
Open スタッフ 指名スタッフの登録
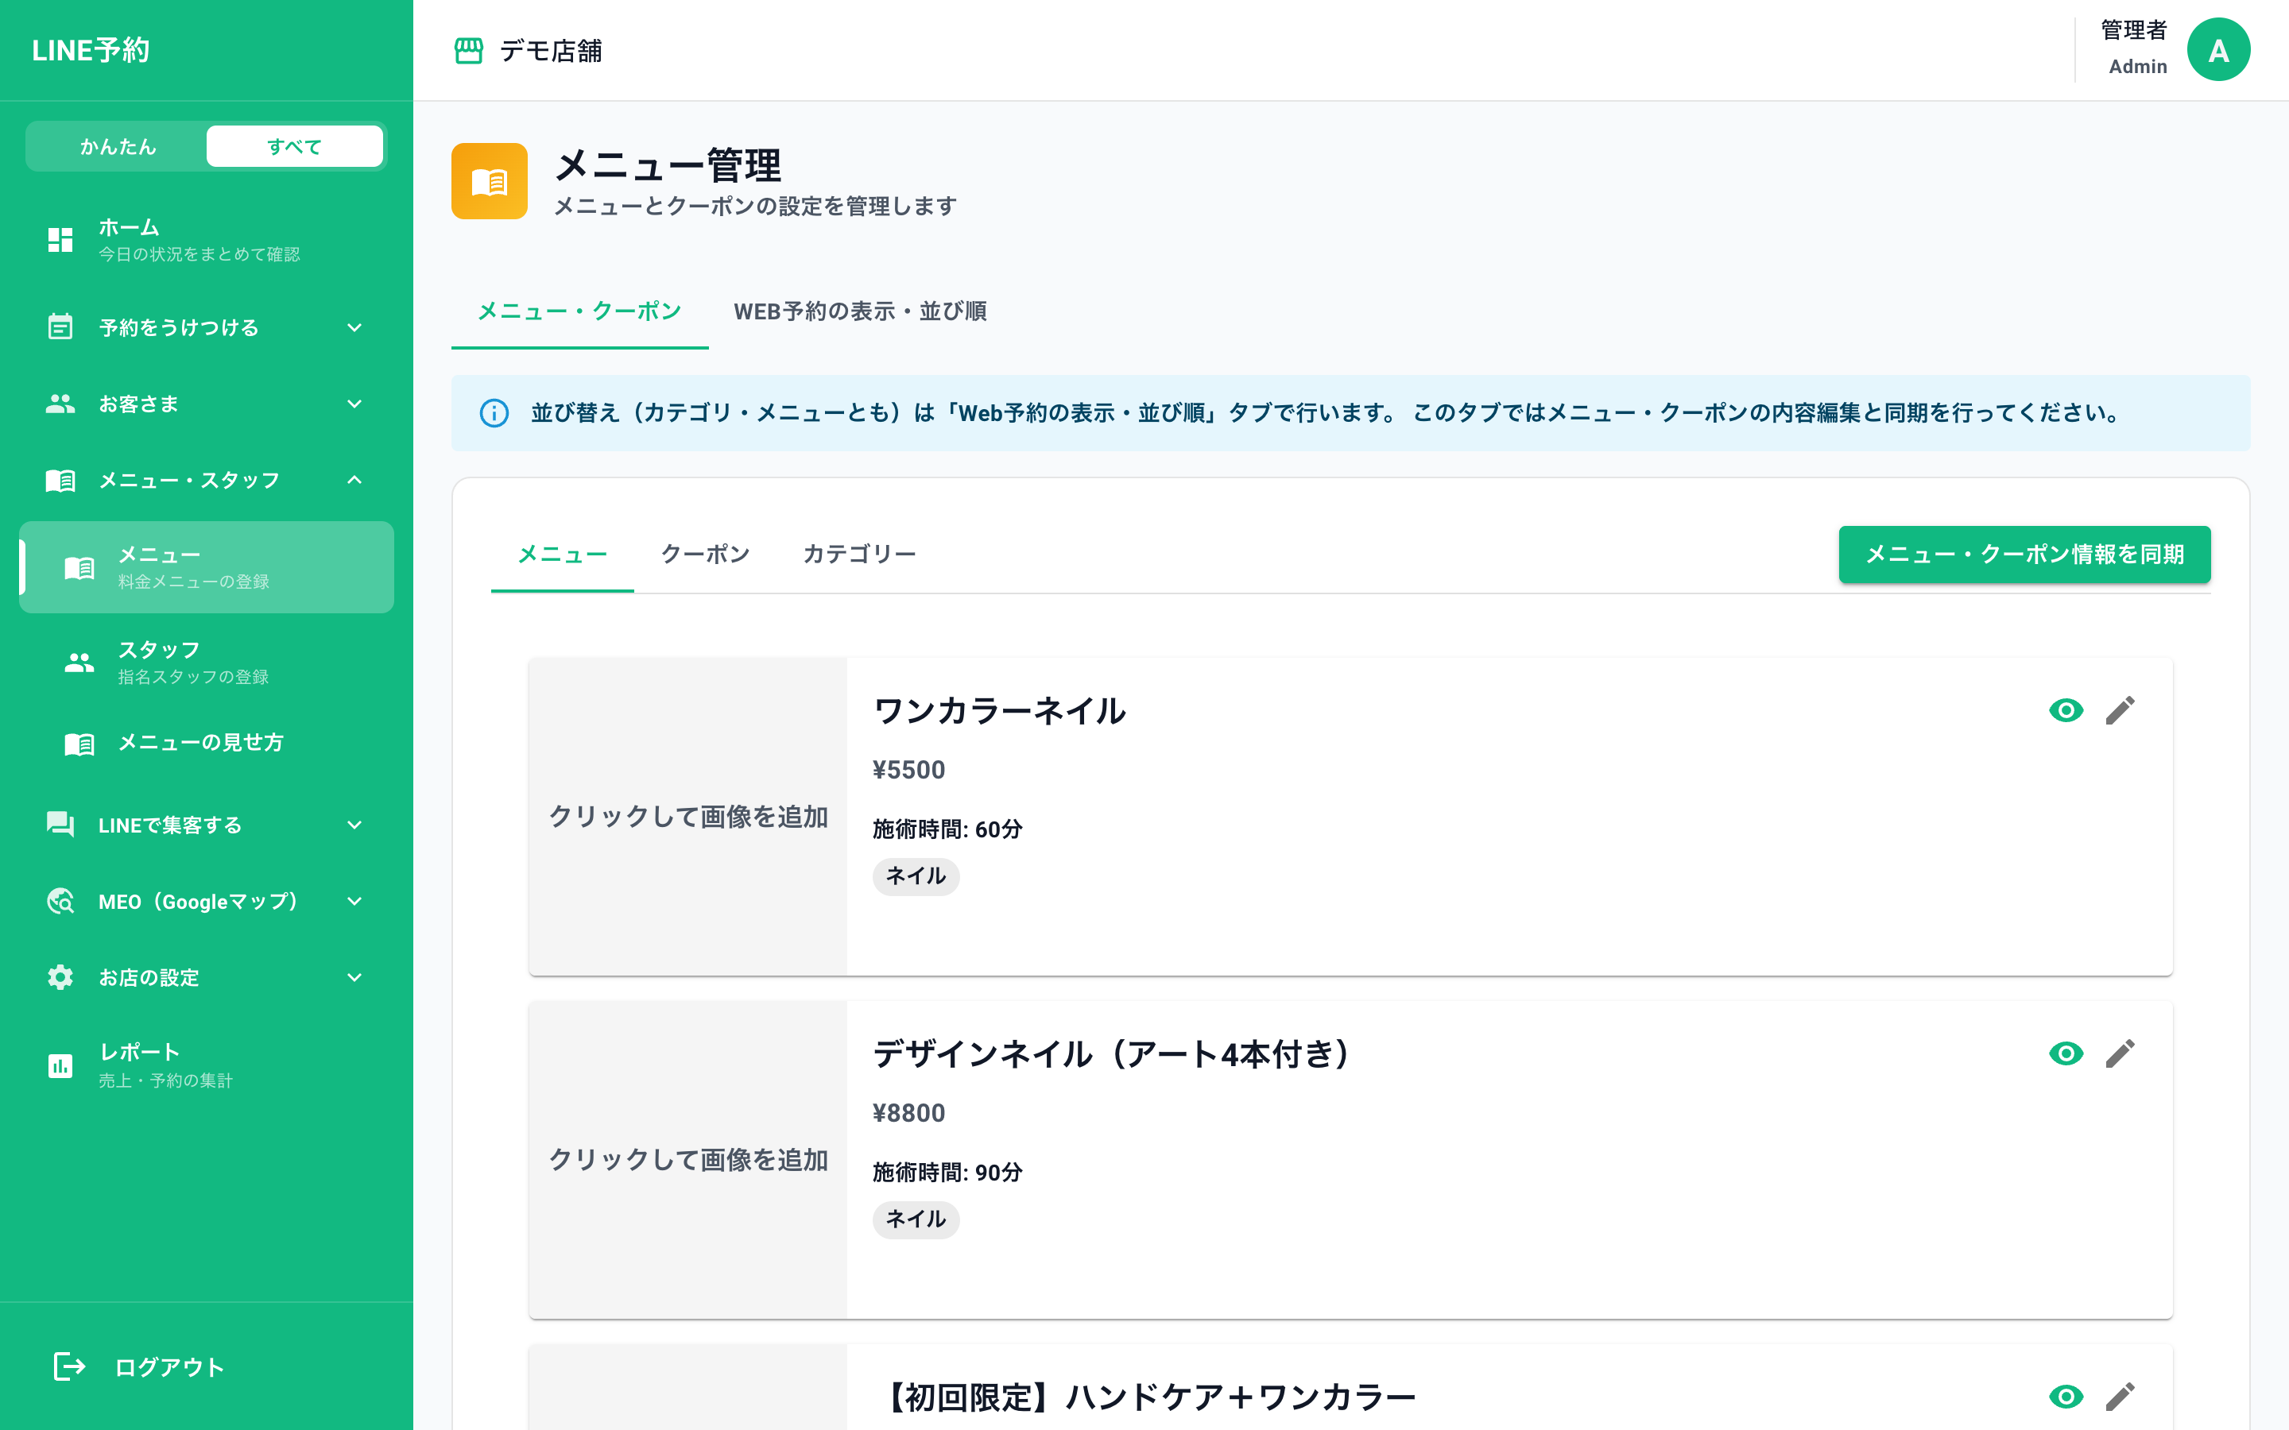coord(206,662)
